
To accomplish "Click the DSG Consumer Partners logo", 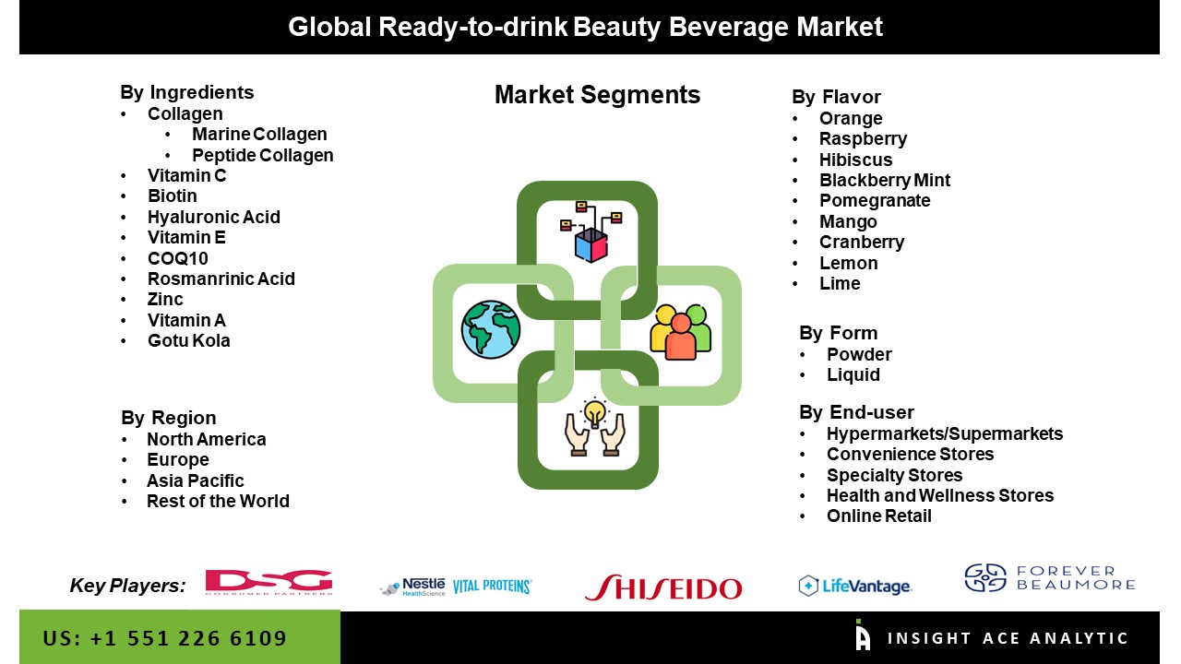I will tap(268, 584).
